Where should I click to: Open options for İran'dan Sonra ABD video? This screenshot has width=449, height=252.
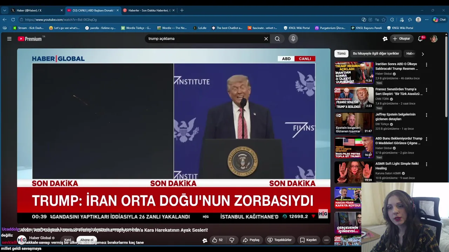point(426,65)
